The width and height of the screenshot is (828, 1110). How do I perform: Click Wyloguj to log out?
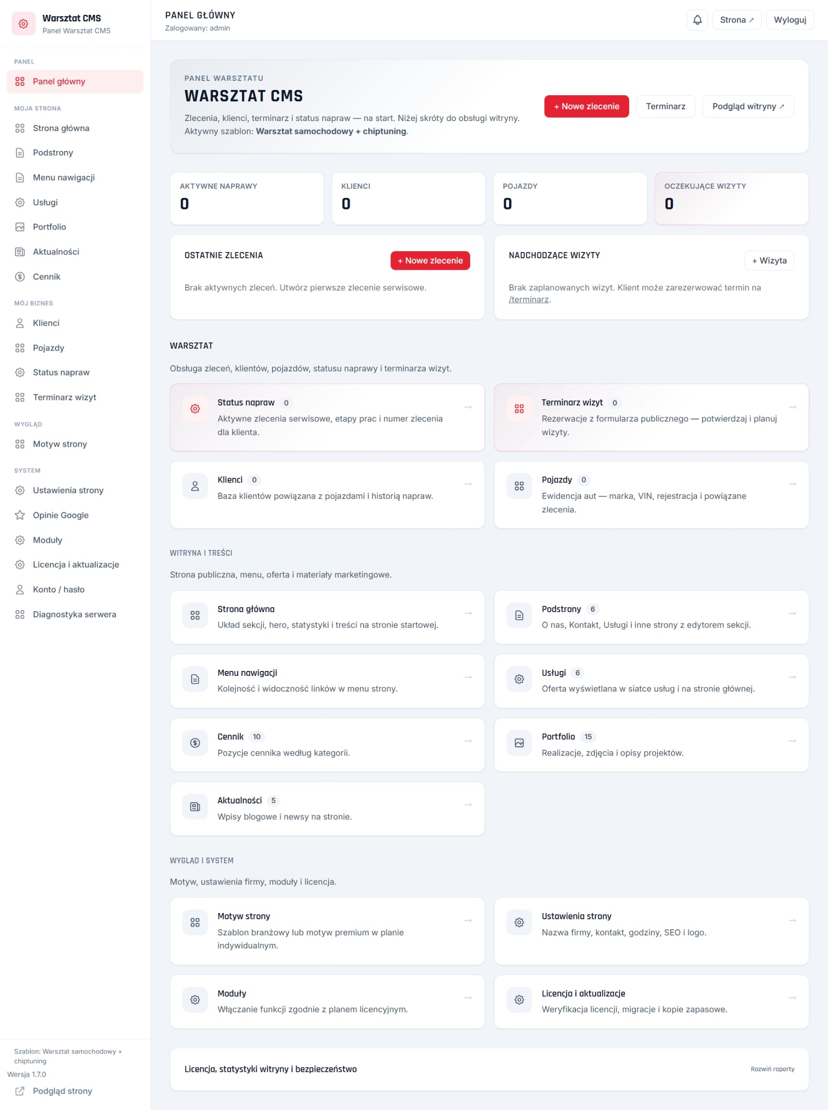click(x=790, y=20)
